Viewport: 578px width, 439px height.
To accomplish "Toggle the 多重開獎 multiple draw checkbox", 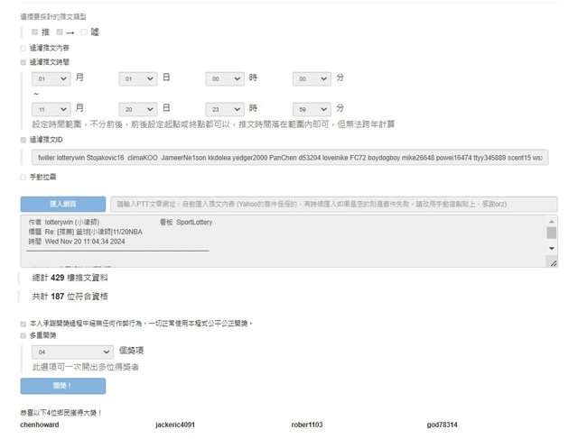I will click(23, 334).
